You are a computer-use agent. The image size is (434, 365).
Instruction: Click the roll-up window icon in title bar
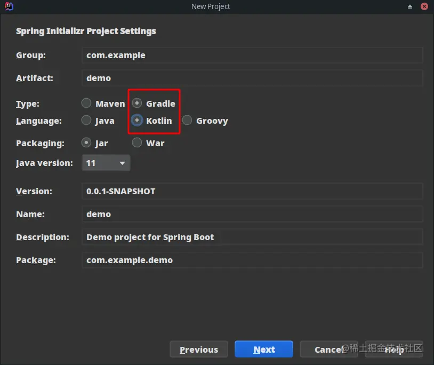410,6
